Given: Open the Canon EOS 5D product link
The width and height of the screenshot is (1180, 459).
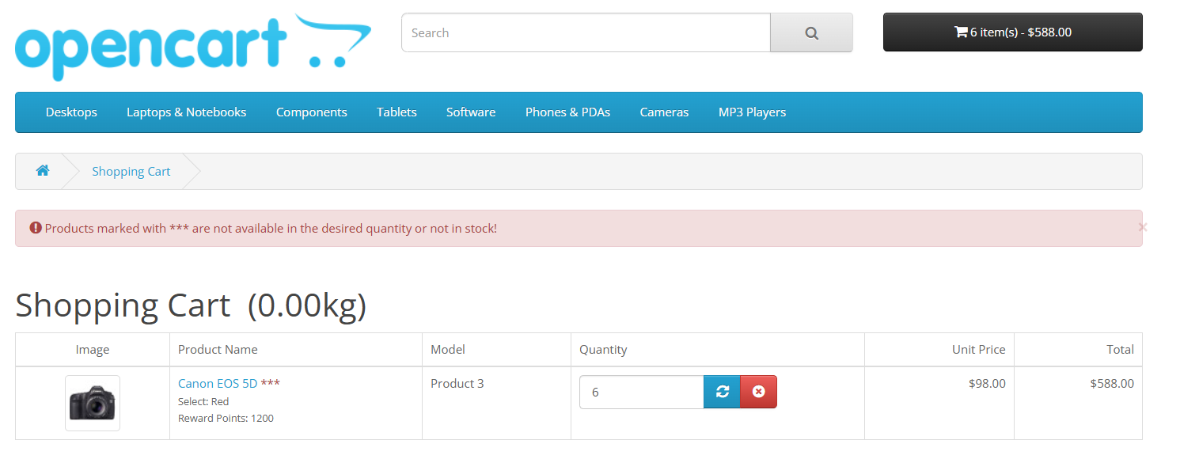Looking at the screenshot, I should pyautogui.click(x=218, y=383).
